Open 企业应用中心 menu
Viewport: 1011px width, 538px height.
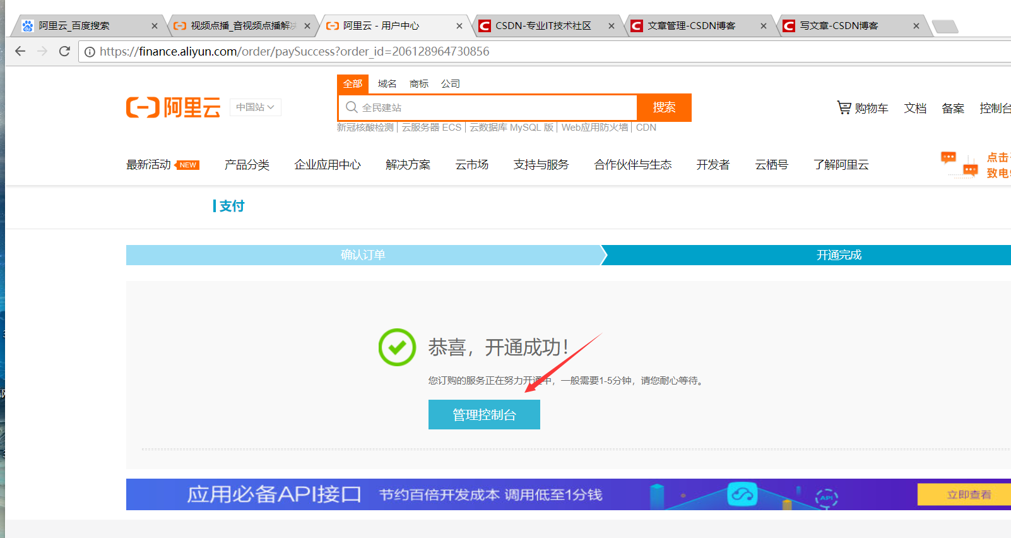pyautogui.click(x=328, y=165)
